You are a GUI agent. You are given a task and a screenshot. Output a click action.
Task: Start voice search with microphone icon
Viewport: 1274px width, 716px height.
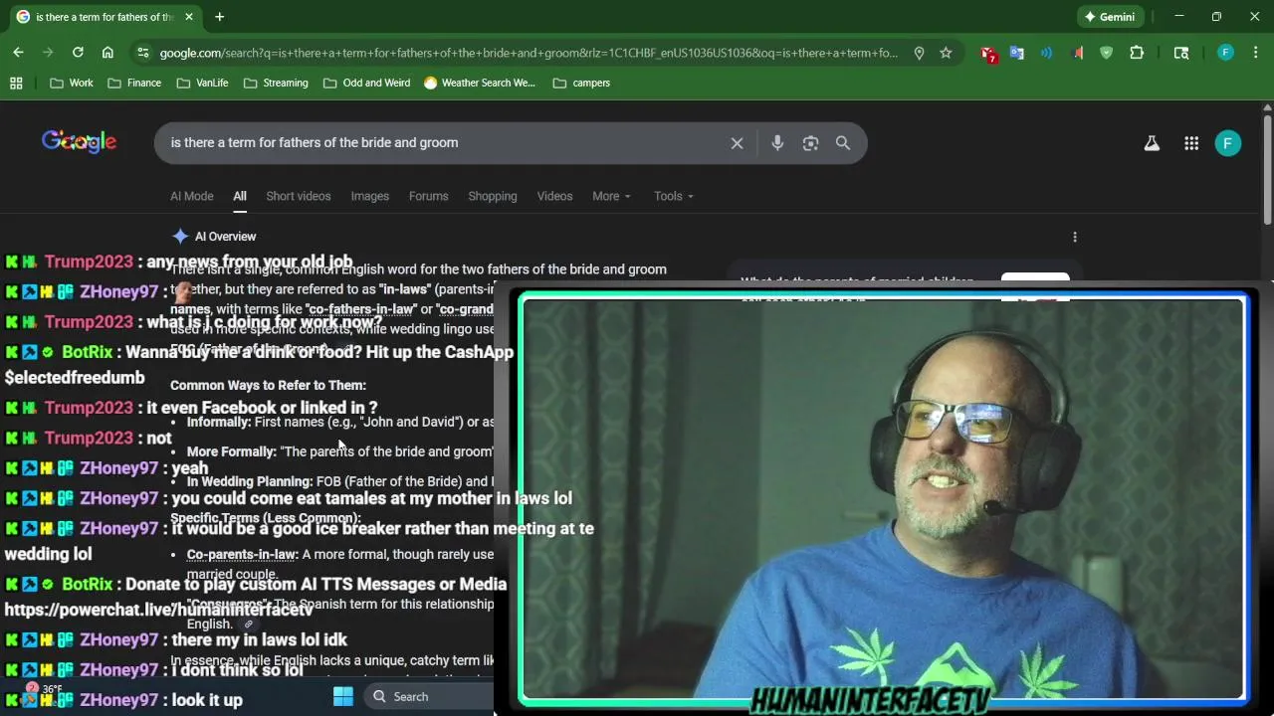(777, 143)
